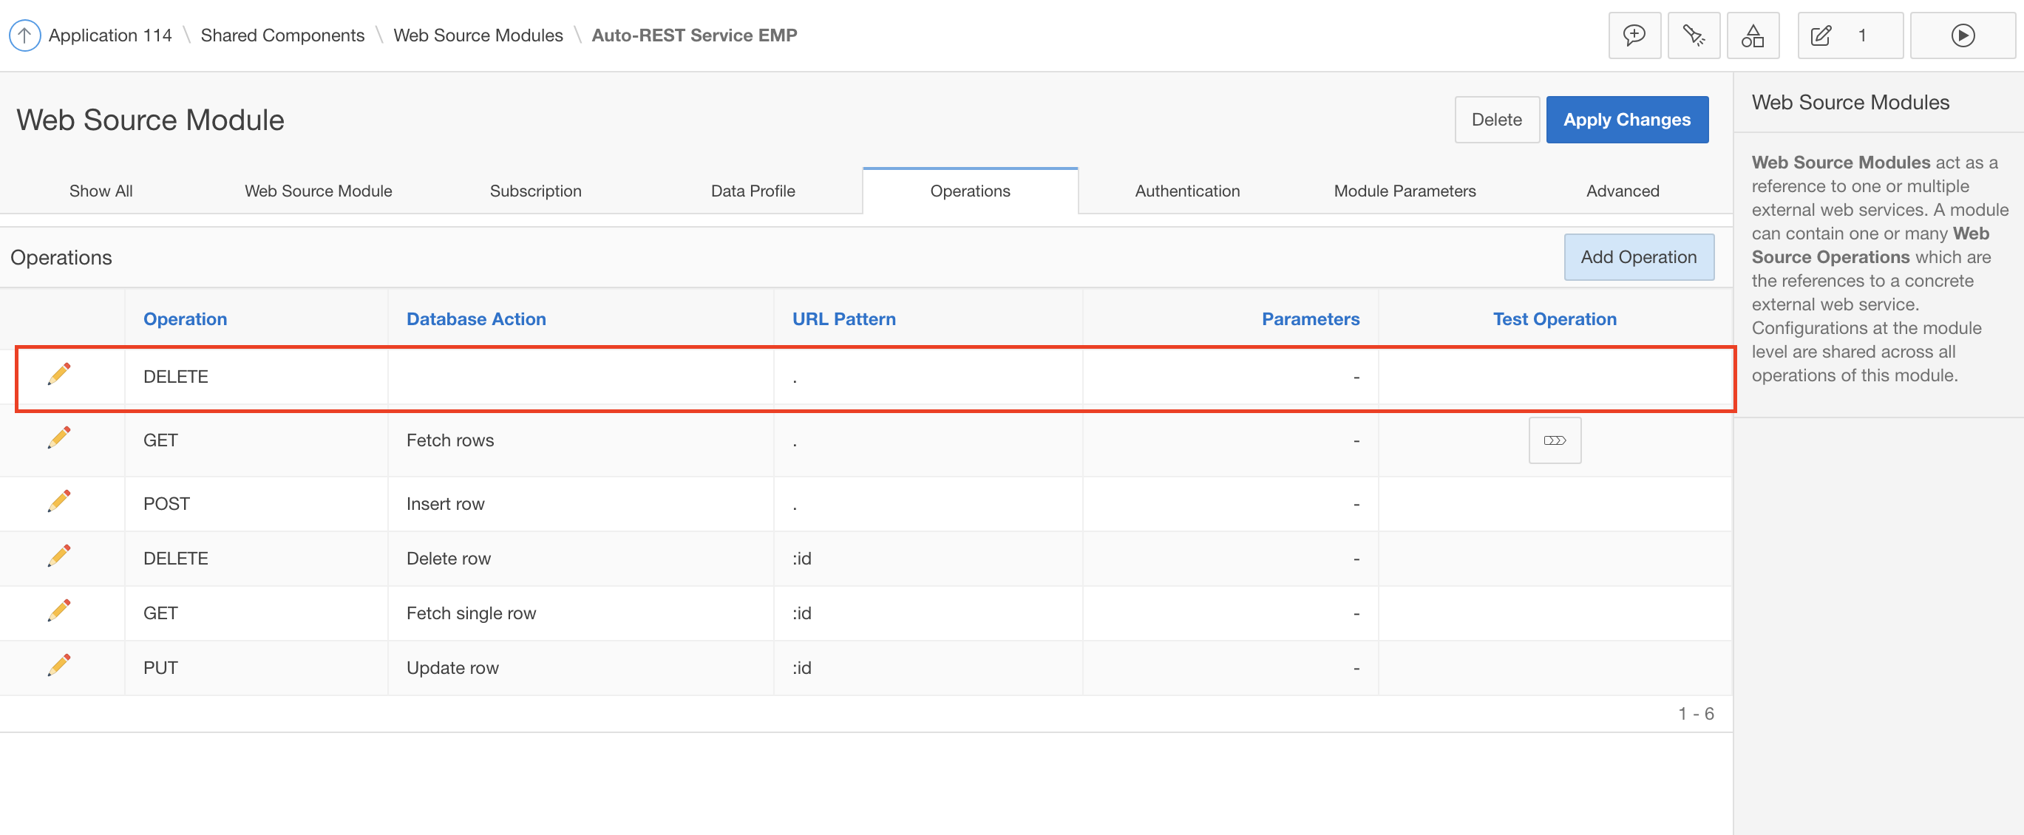
Task: Edit the Delete row operation pencil icon
Action: click(59, 557)
